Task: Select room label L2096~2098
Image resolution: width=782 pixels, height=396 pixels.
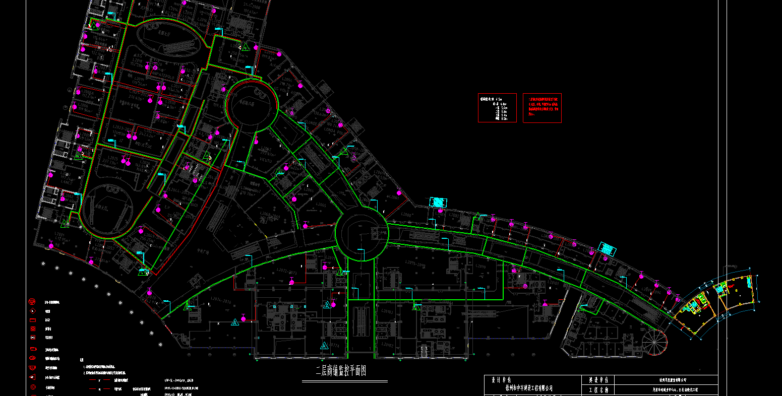Action: tap(415, 264)
